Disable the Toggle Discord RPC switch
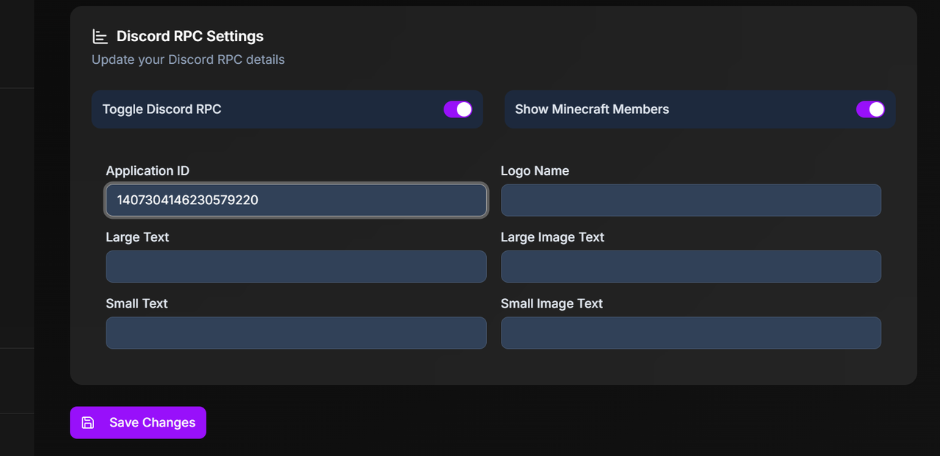 click(458, 109)
